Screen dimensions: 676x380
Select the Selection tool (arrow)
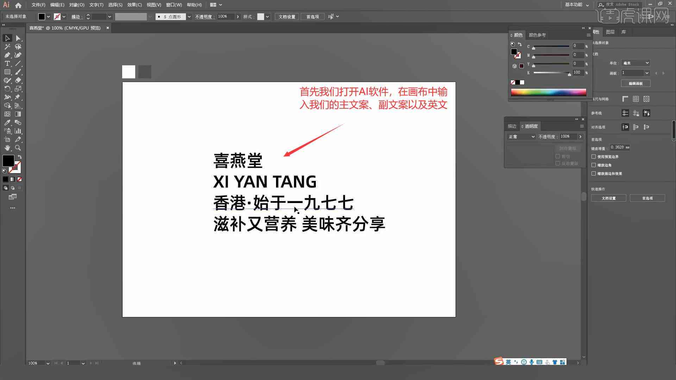[x=6, y=38]
